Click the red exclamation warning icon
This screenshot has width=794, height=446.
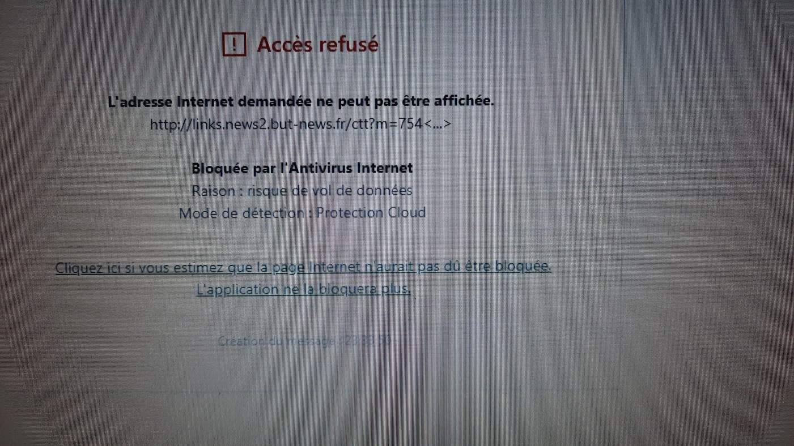[234, 44]
